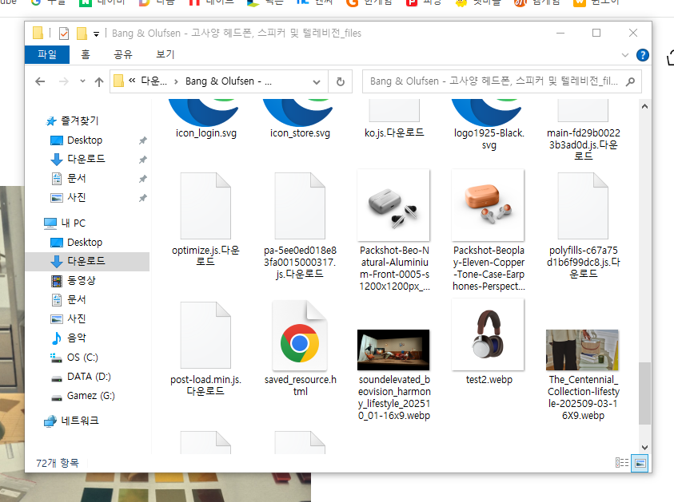Image resolution: width=674 pixels, height=502 pixels.
Task: Select soundelevated_beovision webp thumbnail
Action: click(393, 350)
